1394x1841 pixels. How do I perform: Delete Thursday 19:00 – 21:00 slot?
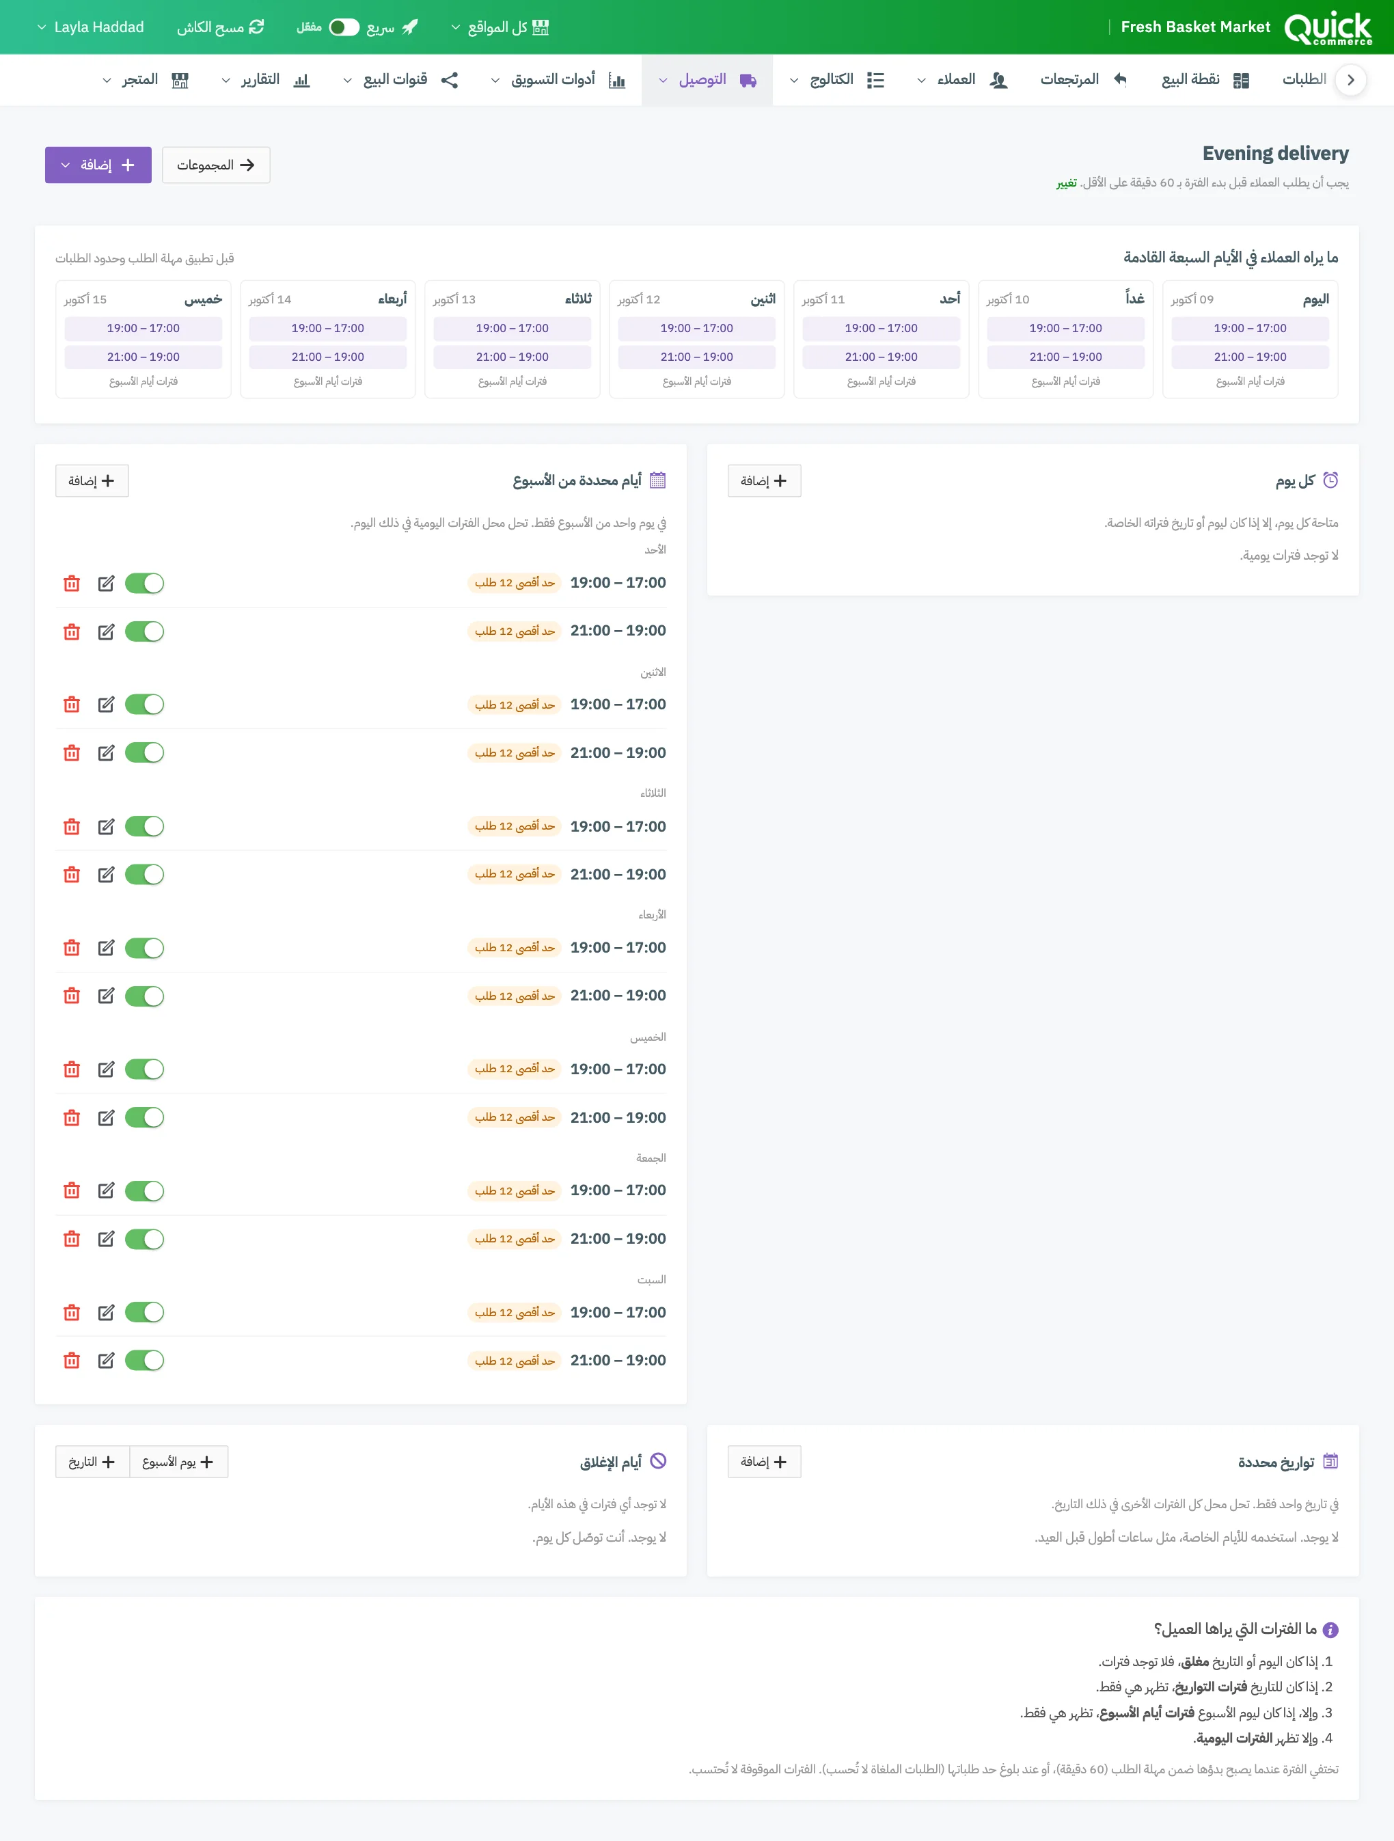point(72,1118)
